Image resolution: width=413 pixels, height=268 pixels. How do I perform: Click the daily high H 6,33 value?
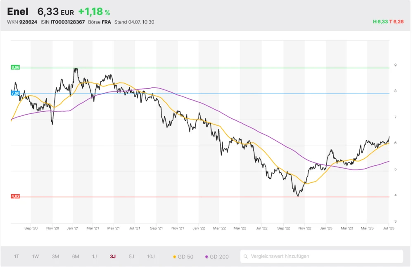click(380, 21)
